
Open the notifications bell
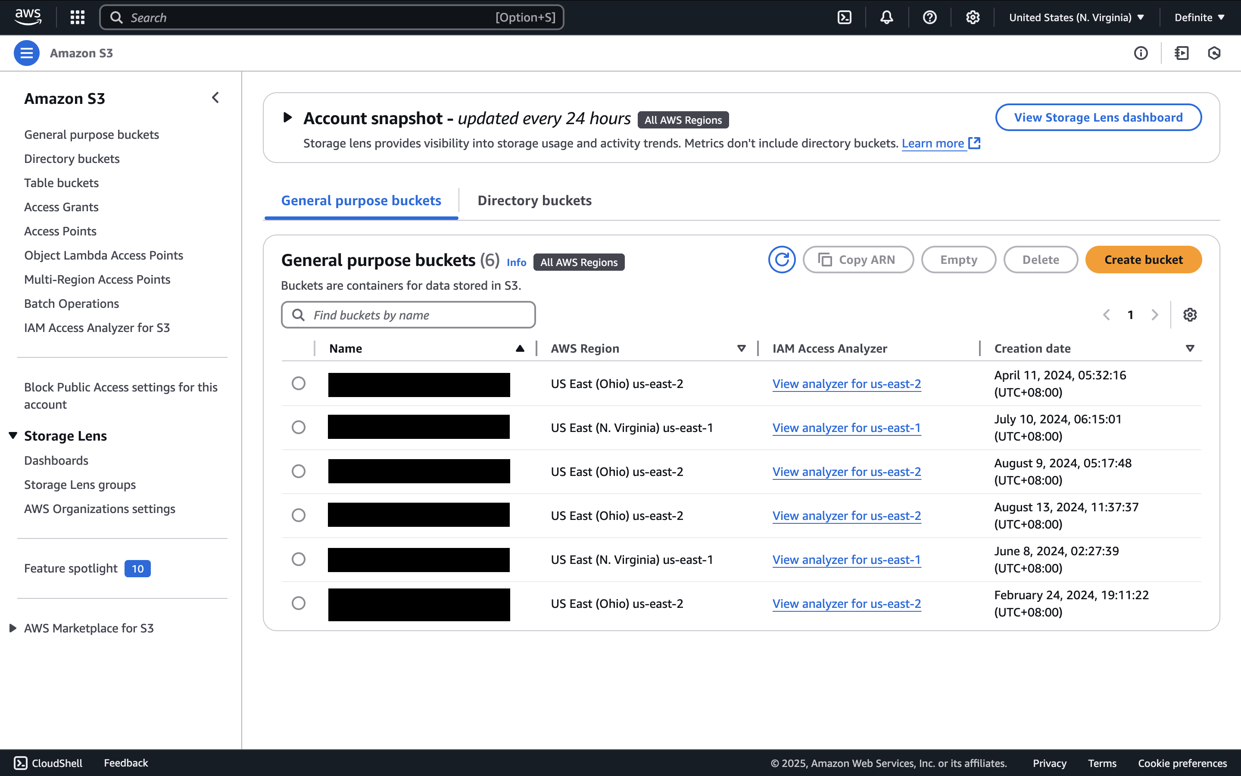[x=887, y=17]
